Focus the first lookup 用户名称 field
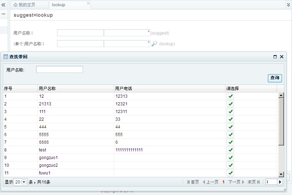This screenshot has height=195, width=292. pyautogui.click(x=80, y=44)
